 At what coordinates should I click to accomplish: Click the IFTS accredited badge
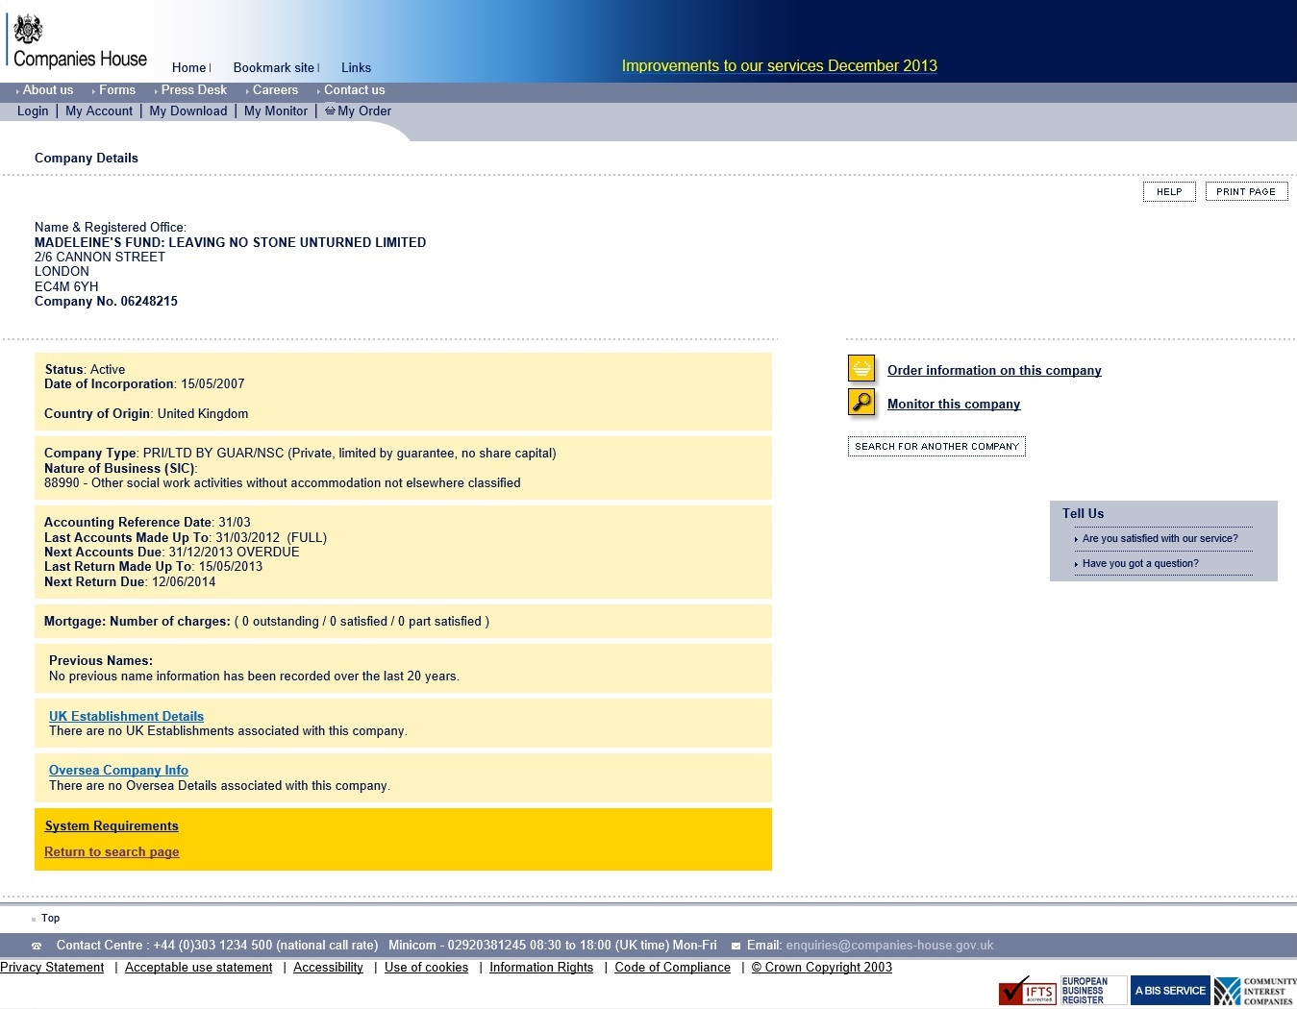click(x=1027, y=991)
